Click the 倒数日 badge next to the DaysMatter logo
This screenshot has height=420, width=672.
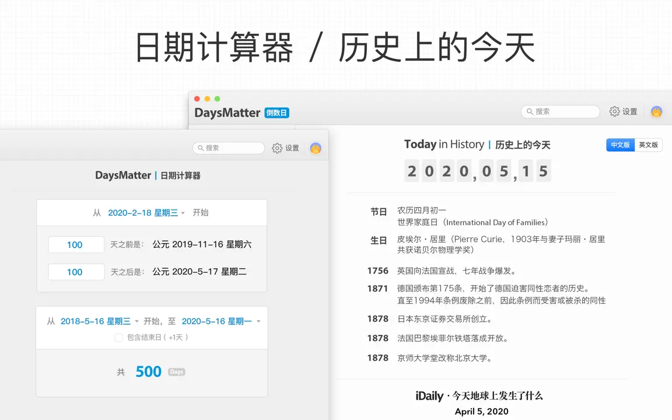(277, 113)
